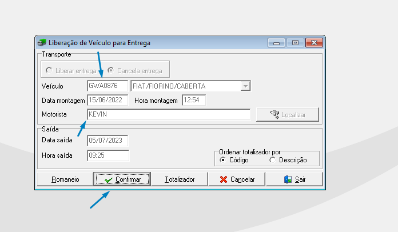Maximize the Liberação de Veículo window
The width and height of the screenshot is (398, 232).
point(295,43)
